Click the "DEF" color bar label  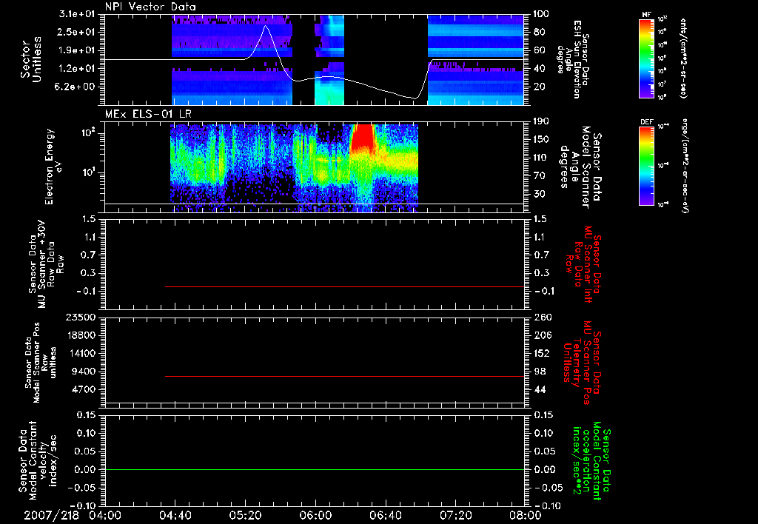(647, 122)
